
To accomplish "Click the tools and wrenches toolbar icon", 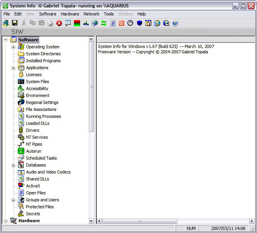I will coord(148,23).
